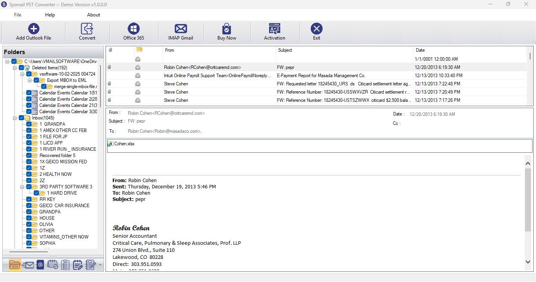This screenshot has width=536, height=282.
Task: Click the folder icon next to 3RD PARTY SOFTWARE 3
Action: 35,187
